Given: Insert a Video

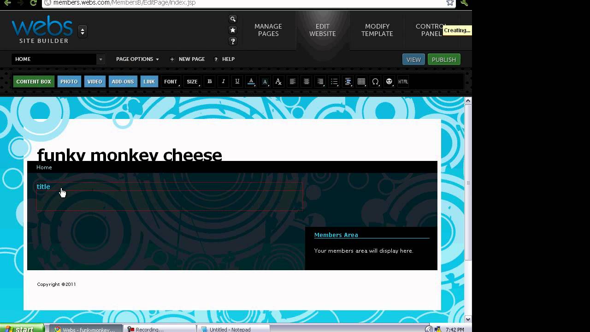Looking at the screenshot, I should click(x=94, y=82).
